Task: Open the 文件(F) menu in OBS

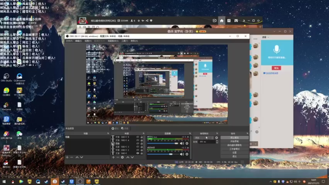Action: tap(69, 41)
